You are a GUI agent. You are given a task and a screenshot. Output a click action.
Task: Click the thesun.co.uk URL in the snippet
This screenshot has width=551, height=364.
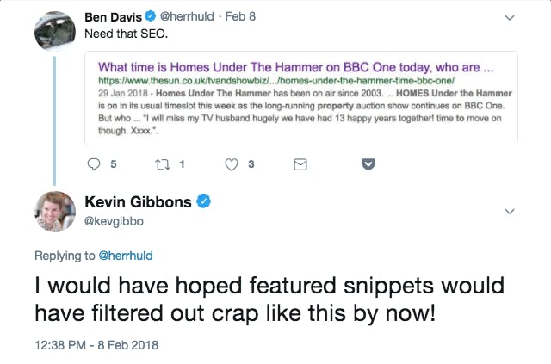coord(288,79)
